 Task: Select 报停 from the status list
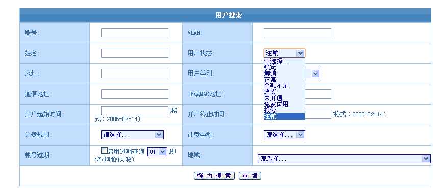pyautogui.click(x=284, y=110)
